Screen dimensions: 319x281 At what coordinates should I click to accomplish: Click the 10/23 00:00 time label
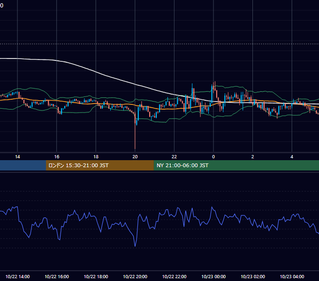coord(213,276)
